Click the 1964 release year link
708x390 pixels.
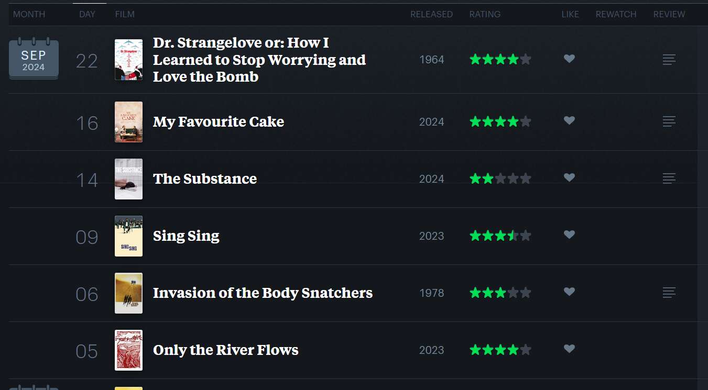point(432,60)
